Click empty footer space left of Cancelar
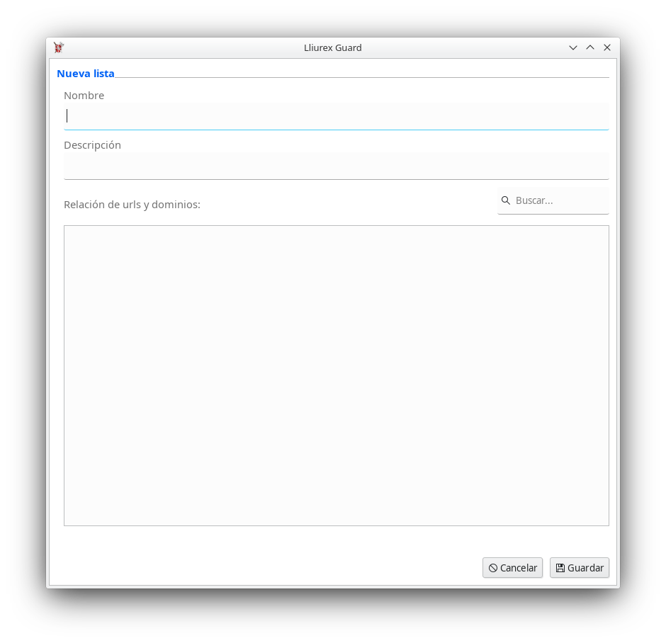The width and height of the screenshot is (666, 643). [x=269, y=568]
